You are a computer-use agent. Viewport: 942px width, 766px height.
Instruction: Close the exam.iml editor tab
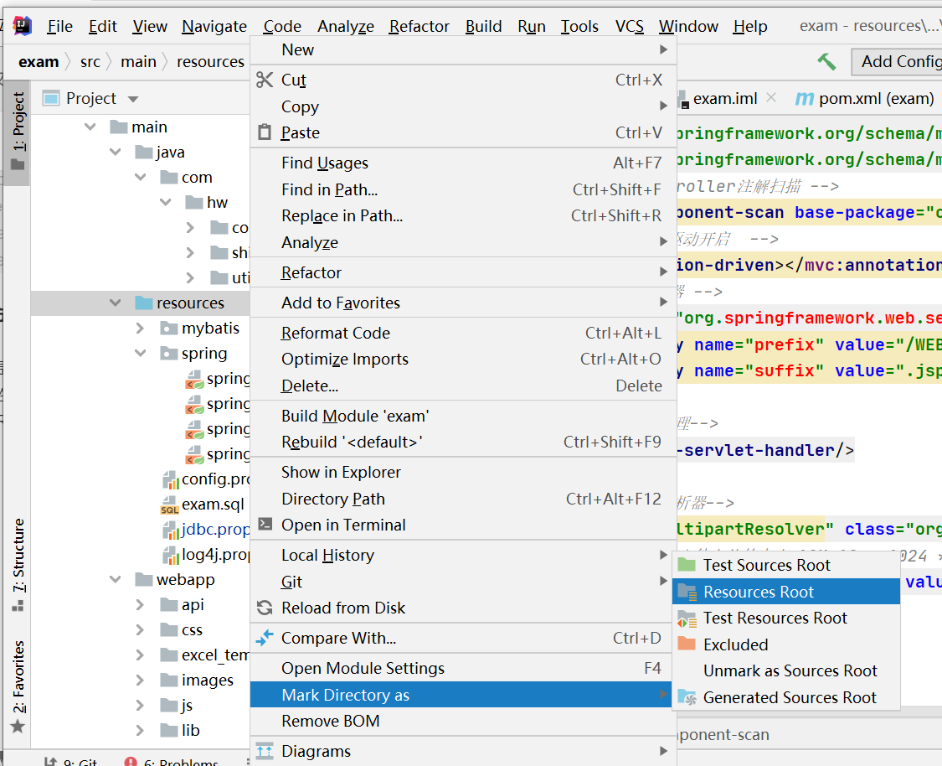point(771,97)
